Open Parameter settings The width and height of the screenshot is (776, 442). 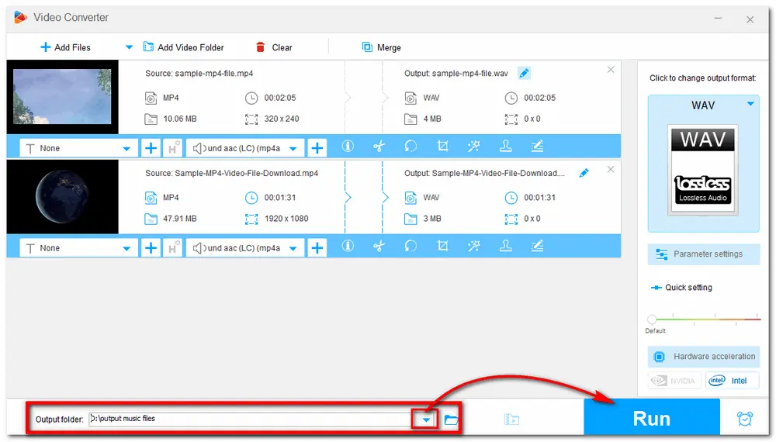[704, 254]
